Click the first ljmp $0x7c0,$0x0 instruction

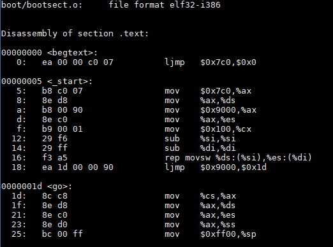(x=211, y=62)
